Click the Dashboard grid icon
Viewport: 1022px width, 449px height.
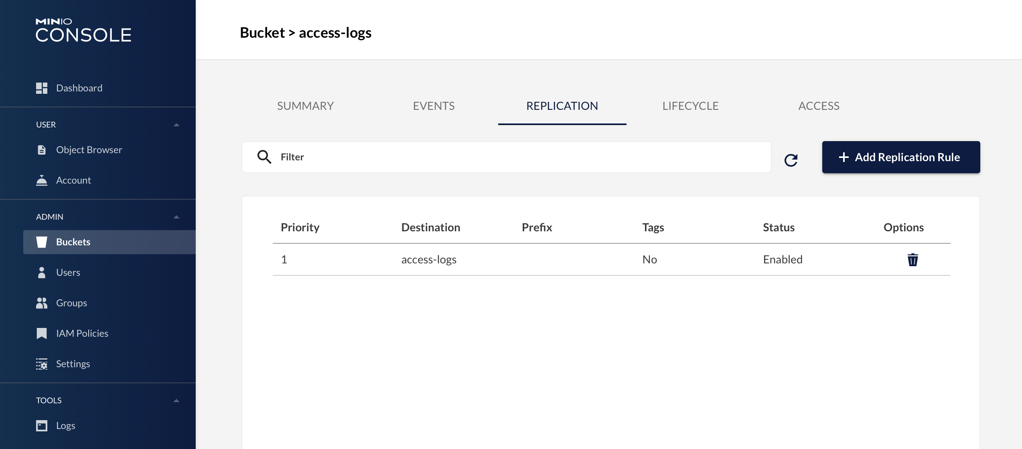point(42,88)
